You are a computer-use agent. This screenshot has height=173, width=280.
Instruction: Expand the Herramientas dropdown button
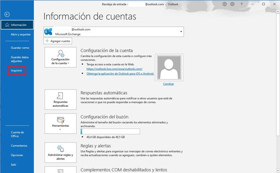pos(61,124)
